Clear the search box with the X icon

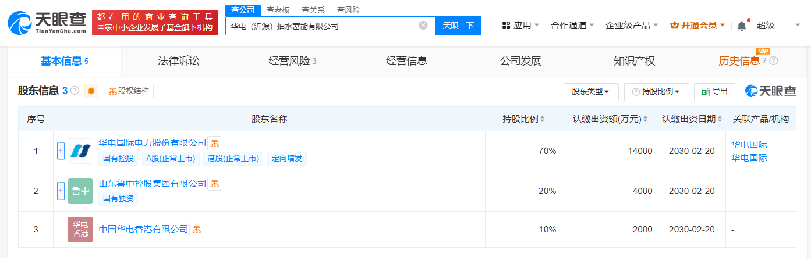[423, 25]
